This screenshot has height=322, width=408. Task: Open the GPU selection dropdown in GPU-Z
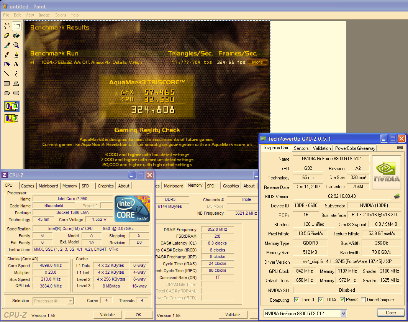click(x=344, y=314)
